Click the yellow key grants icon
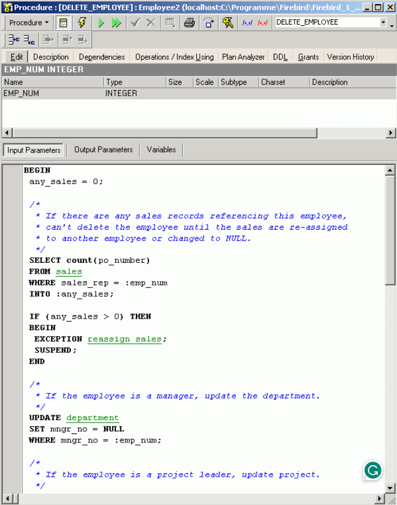The width and height of the screenshot is (397, 505). [228, 23]
